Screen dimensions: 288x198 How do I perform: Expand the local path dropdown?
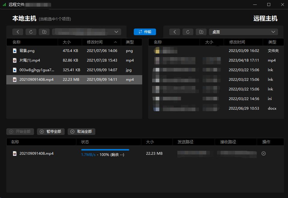(x=116, y=32)
